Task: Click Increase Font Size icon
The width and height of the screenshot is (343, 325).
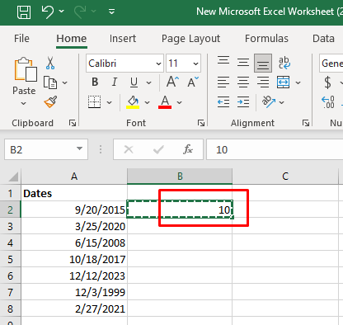Action: point(173,82)
